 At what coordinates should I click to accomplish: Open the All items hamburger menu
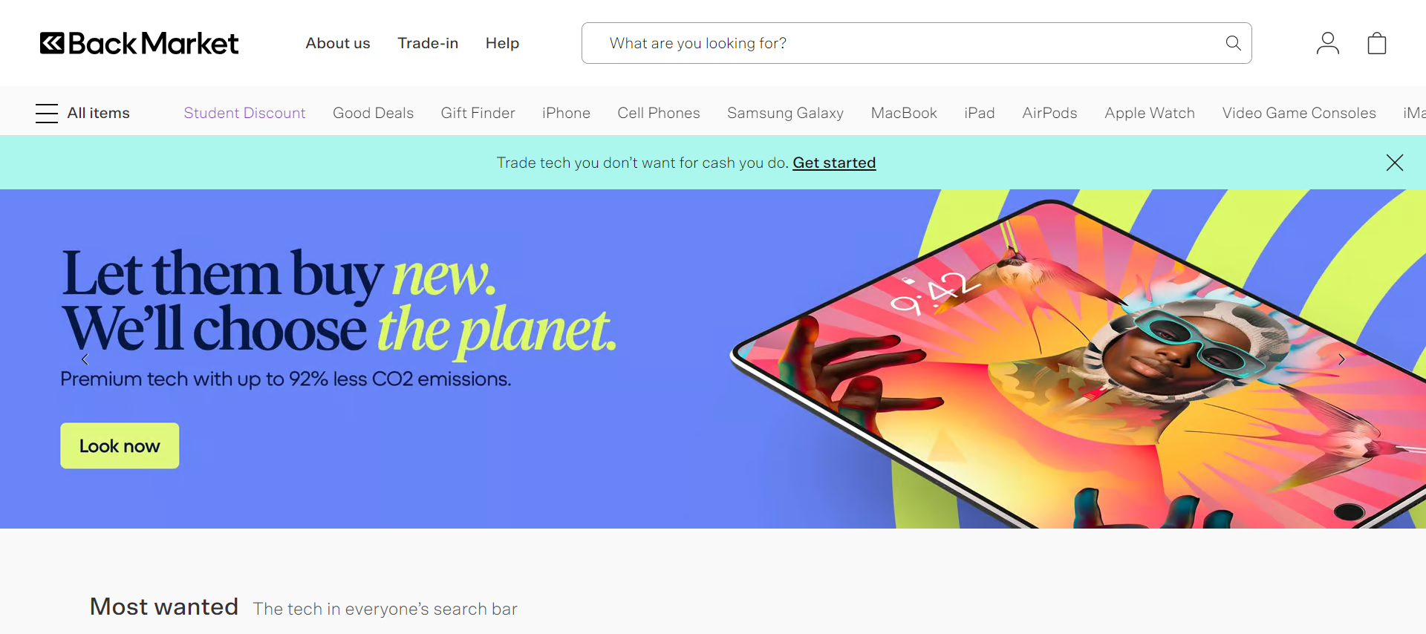click(82, 113)
